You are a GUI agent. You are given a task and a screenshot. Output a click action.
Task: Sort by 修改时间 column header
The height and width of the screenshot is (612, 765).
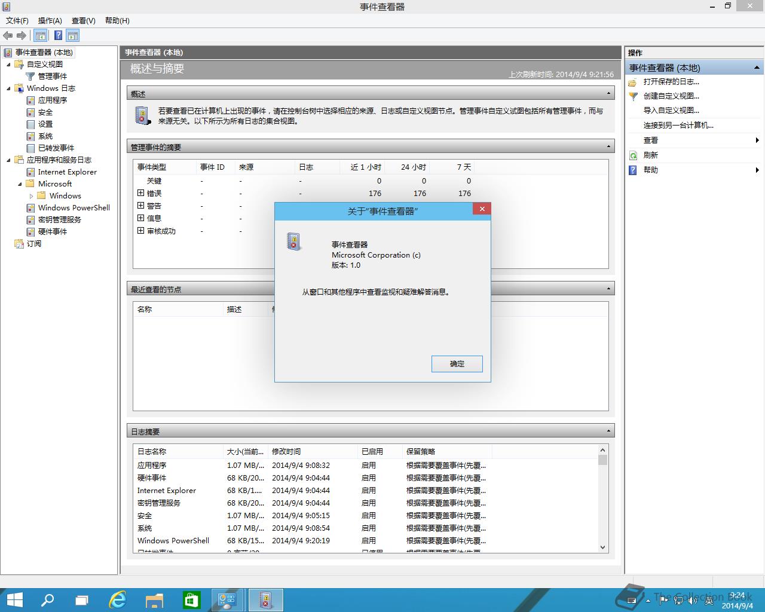313,452
